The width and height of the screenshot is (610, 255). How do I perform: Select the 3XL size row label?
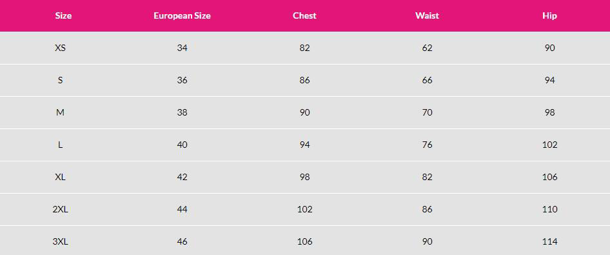(x=61, y=241)
